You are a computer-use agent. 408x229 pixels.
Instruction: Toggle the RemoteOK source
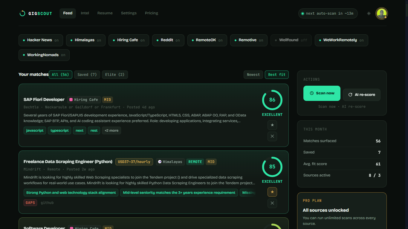click(207, 40)
